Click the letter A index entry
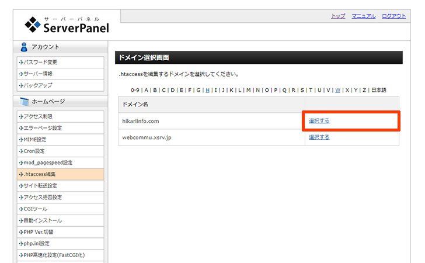Image resolution: width=425 pixels, height=263 pixels. (x=146, y=90)
